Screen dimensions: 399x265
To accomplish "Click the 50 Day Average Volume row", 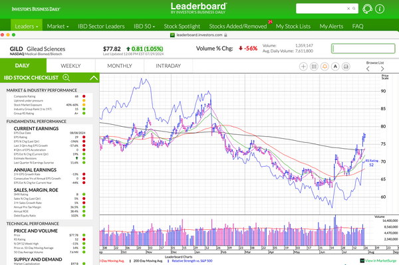I will coord(50,252).
